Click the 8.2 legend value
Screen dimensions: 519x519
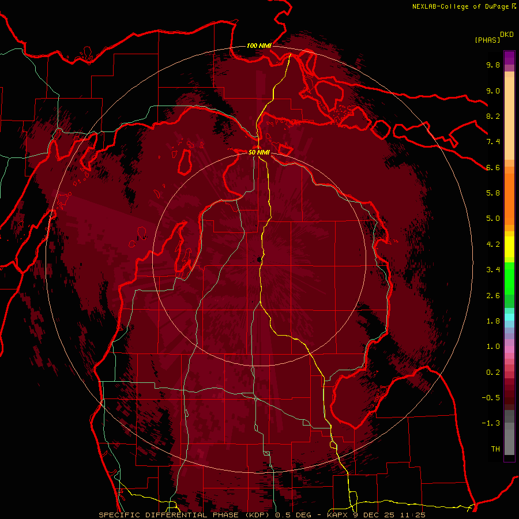[x=493, y=116]
